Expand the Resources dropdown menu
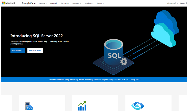Viewport: 187px width, 111px height. (x=77, y=3)
